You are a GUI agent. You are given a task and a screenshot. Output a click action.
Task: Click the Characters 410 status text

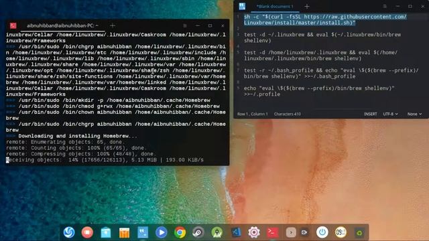[288, 114]
